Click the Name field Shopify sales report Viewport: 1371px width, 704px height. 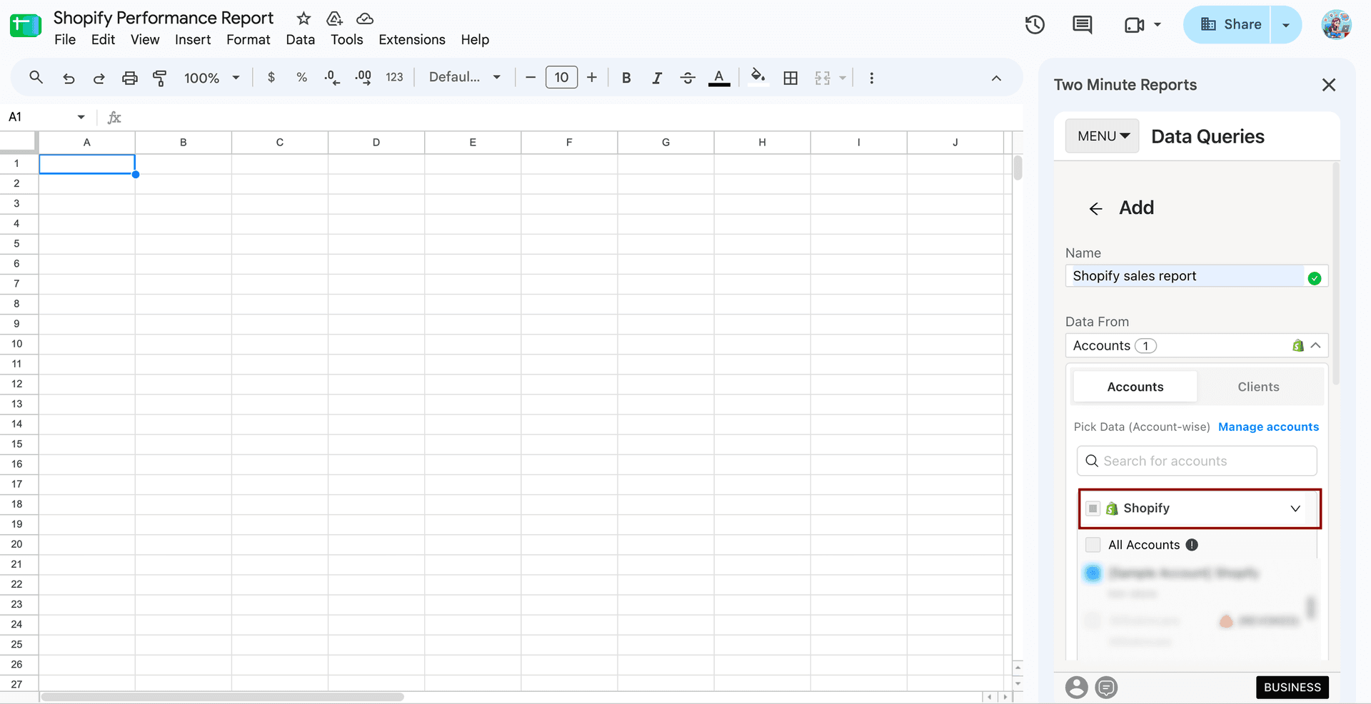(x=1197, y=276)
